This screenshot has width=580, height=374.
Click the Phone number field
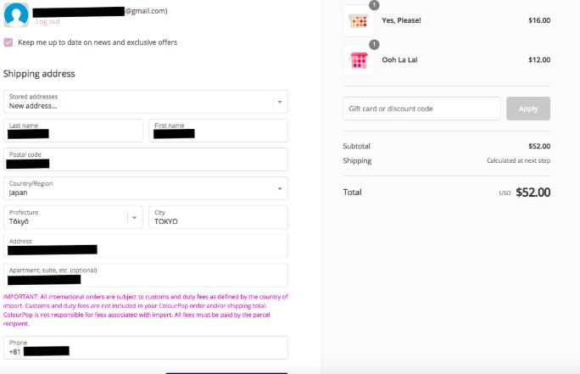145,348
